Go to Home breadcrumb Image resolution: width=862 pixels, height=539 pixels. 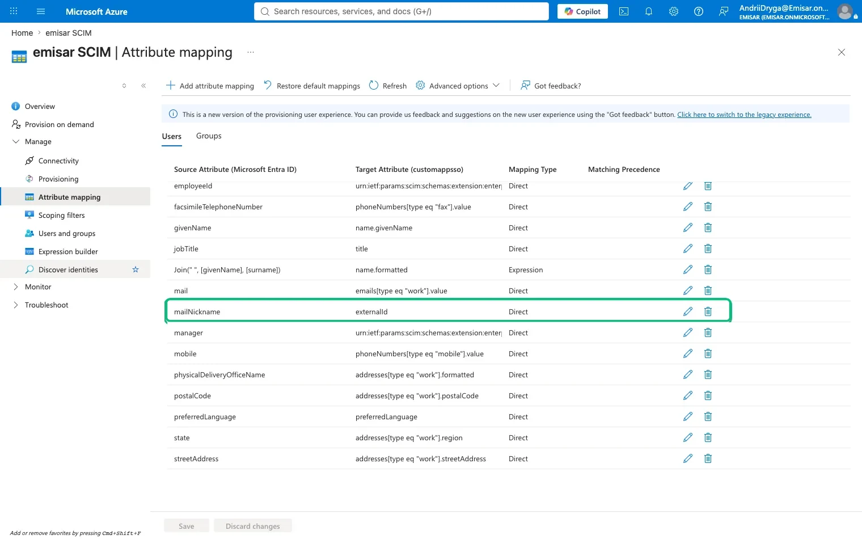click(x=22, y=33)
